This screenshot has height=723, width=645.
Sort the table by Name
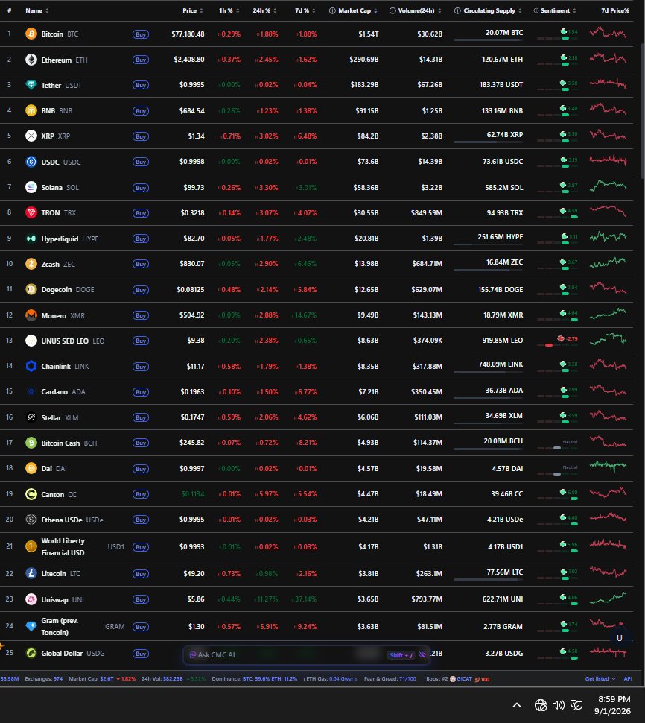tap(36, 10)
